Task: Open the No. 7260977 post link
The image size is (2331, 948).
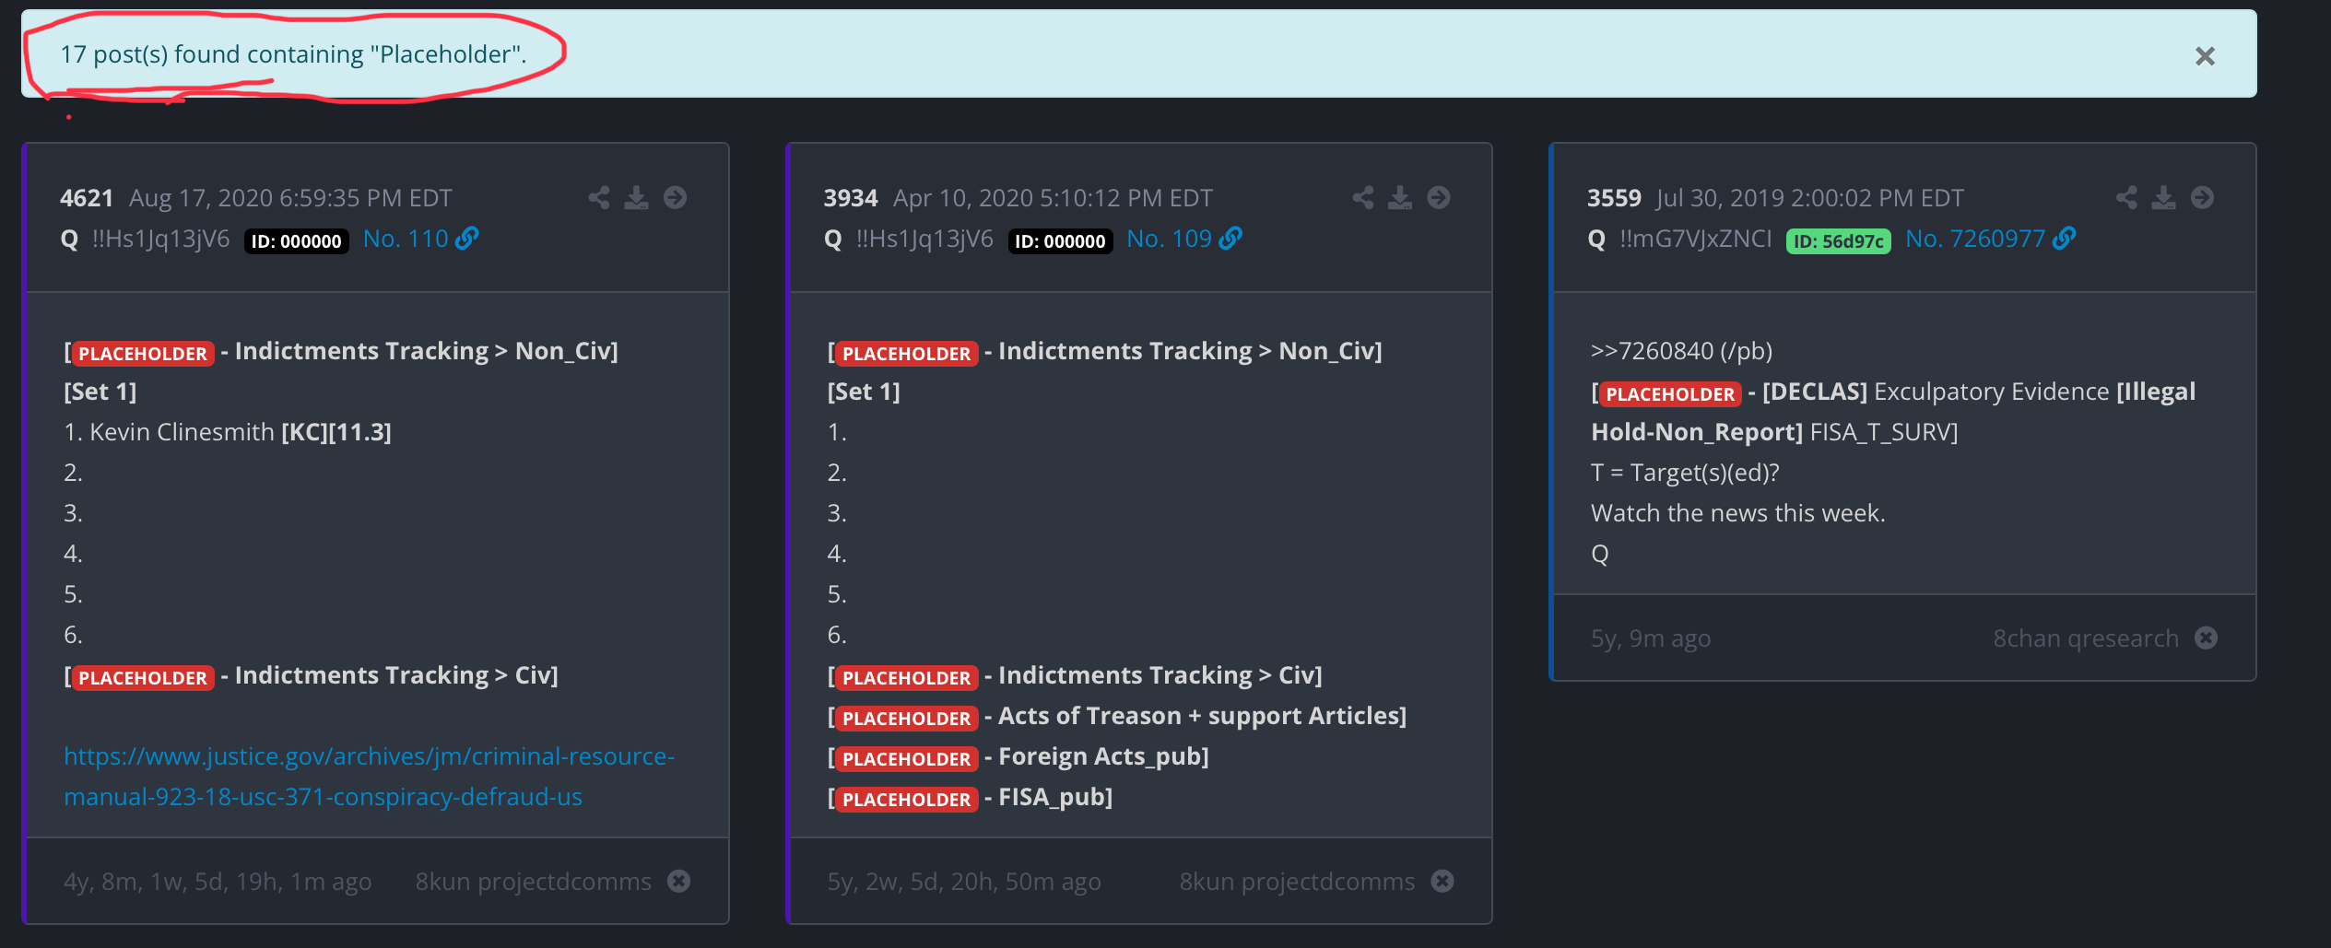Action: click(1975, 239)
